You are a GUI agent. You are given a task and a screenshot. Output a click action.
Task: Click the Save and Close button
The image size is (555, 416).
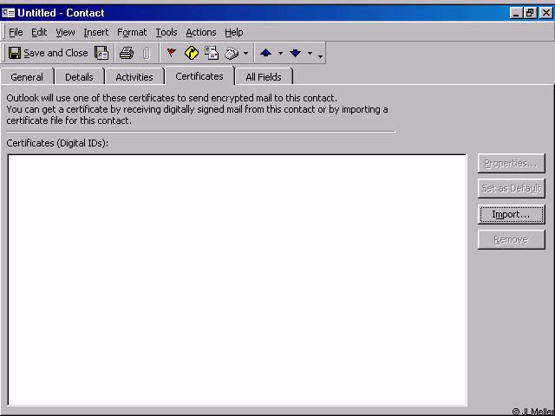coord(49,53)
